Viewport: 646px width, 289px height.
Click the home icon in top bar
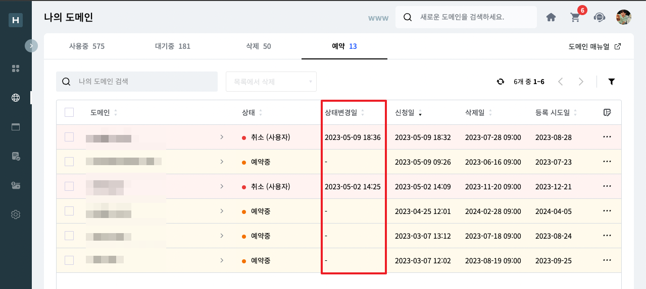pos(551,17)
